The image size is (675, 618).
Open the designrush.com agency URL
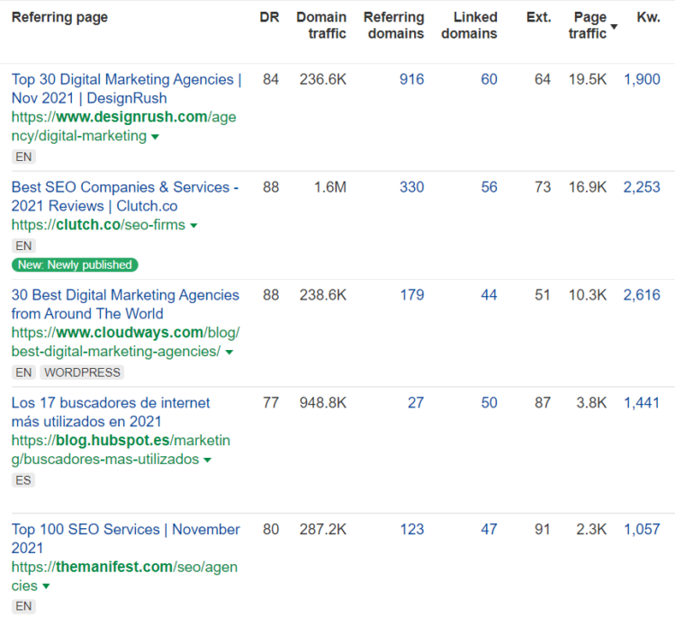pyautogui.click(x=123, y=126)
